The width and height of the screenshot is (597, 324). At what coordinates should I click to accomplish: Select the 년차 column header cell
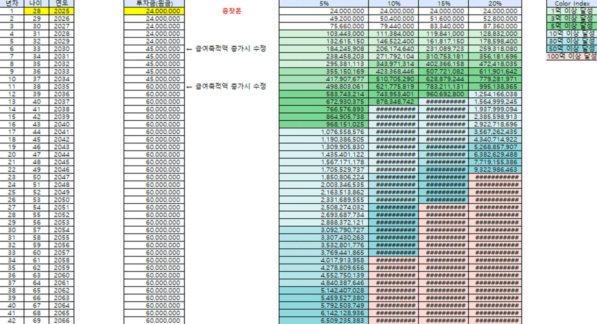[x=12, y=3]
